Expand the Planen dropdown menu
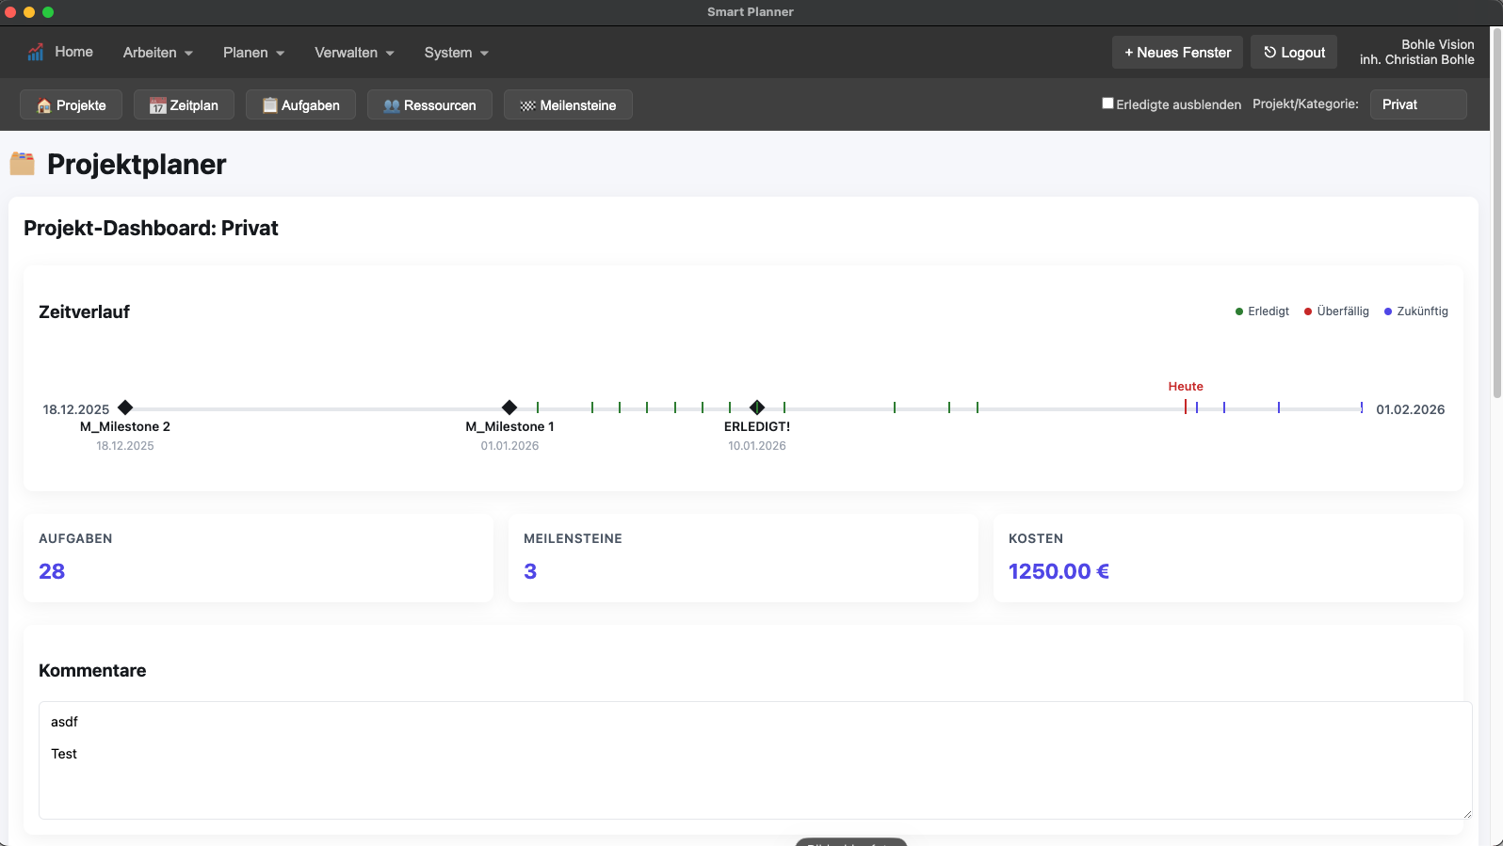The image size is (1503, 846). click(253, 53)
